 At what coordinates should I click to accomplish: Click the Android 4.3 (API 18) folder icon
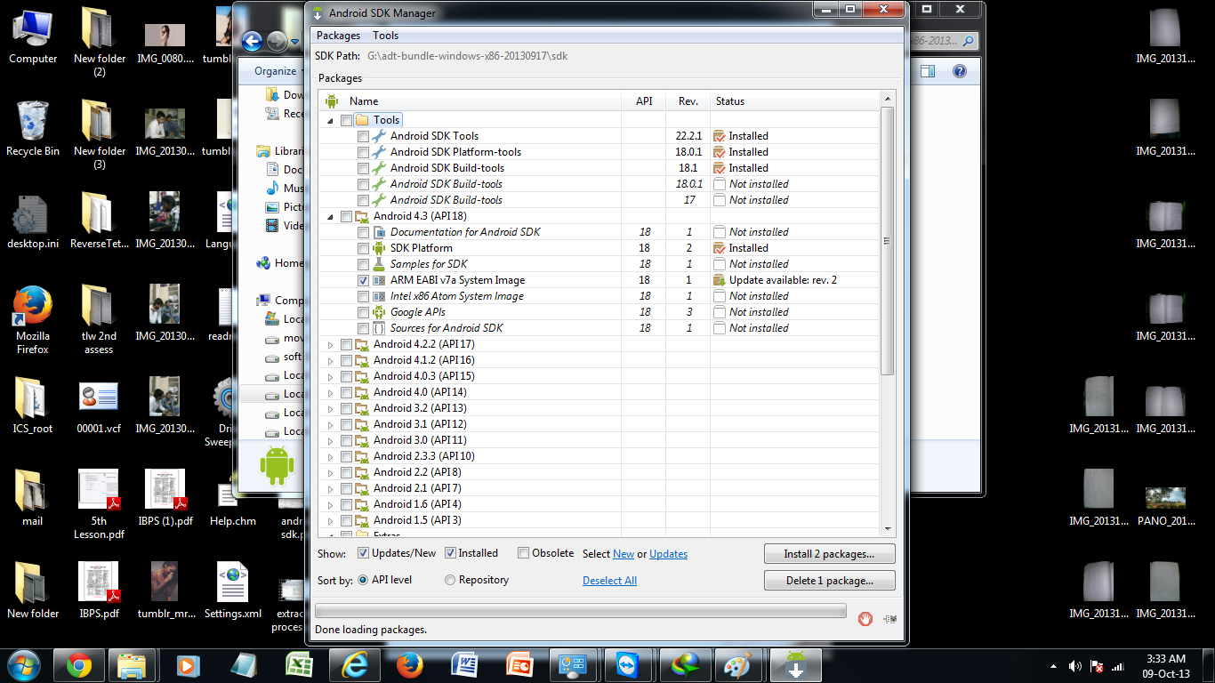(x=362, y=216)
